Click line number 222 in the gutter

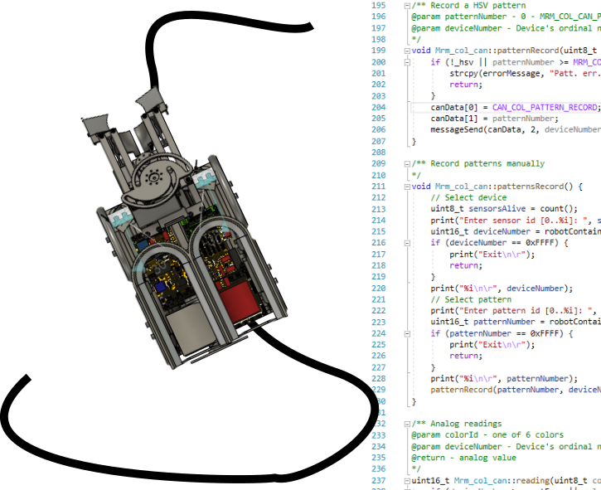[378, 311]
